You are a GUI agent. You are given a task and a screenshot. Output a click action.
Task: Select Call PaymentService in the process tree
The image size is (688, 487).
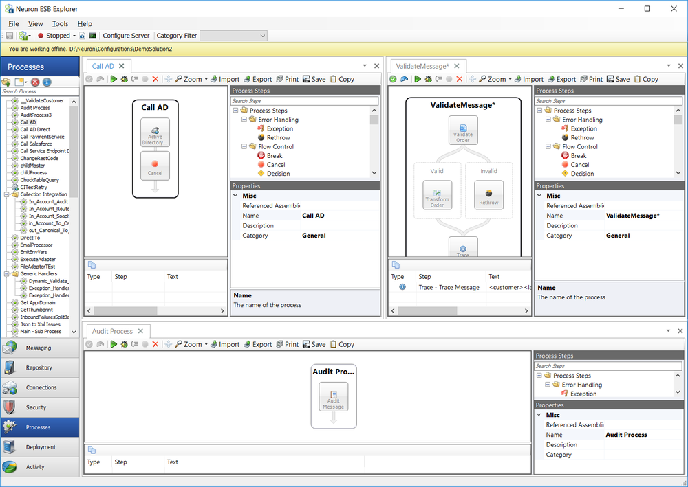click(x=42, y=137)
